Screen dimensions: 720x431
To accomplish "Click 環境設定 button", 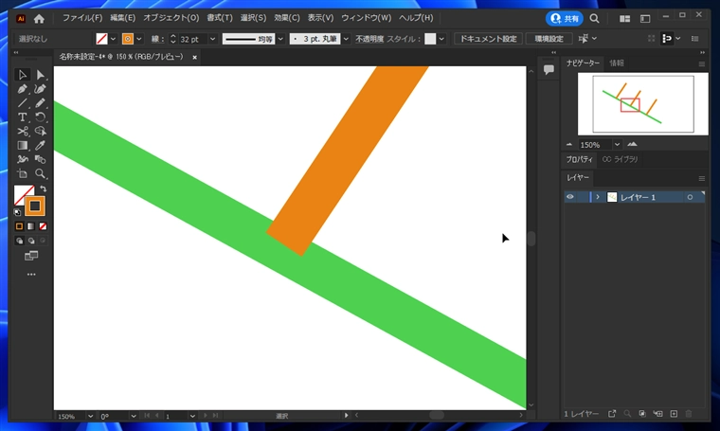I will click(549, 39).
